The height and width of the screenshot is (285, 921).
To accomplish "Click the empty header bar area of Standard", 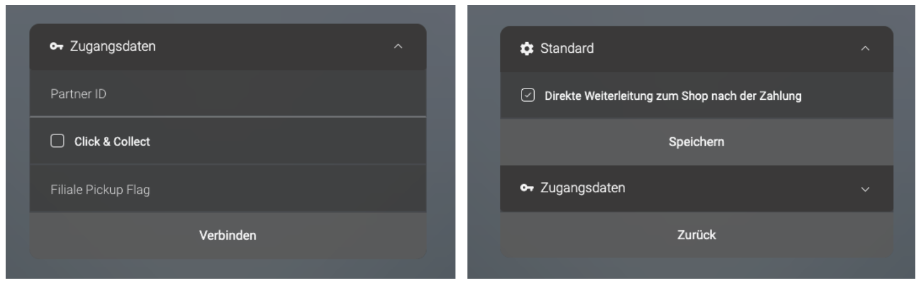I will click(x=723, y=49).
